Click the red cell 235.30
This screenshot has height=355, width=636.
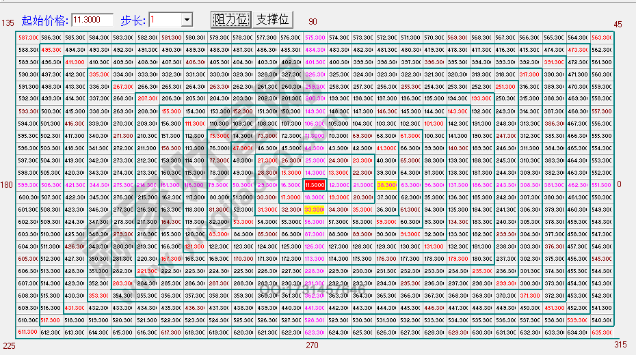pos(482,271)
